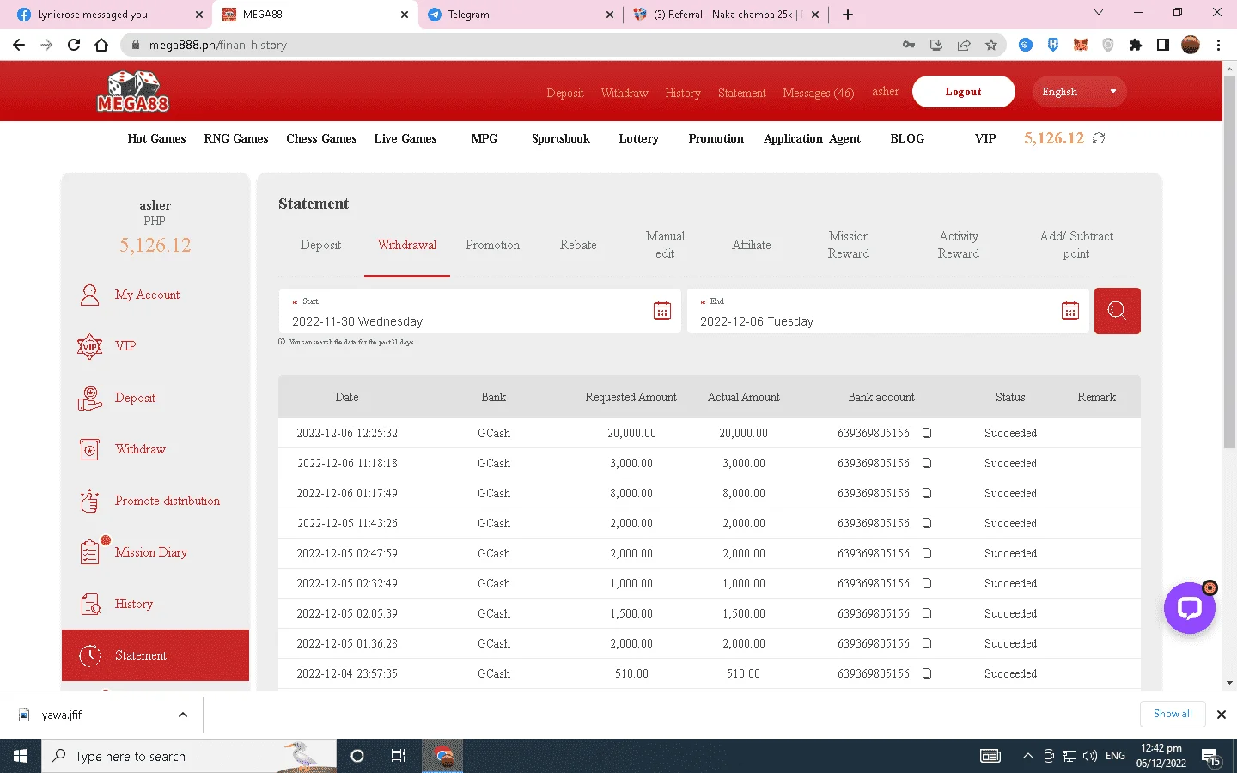Open a new browser tab
Screen dimensions: 1237x773
coord(848,15)
